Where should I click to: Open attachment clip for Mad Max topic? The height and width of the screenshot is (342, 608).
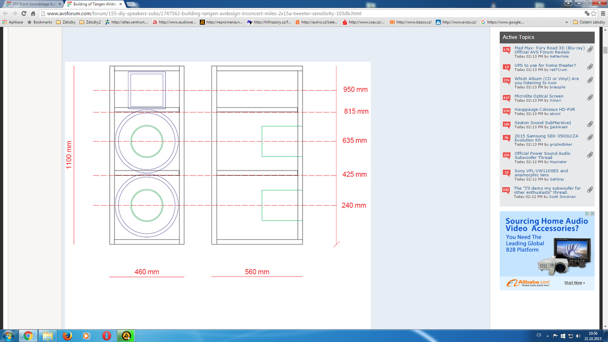click(x=589, y=49)
